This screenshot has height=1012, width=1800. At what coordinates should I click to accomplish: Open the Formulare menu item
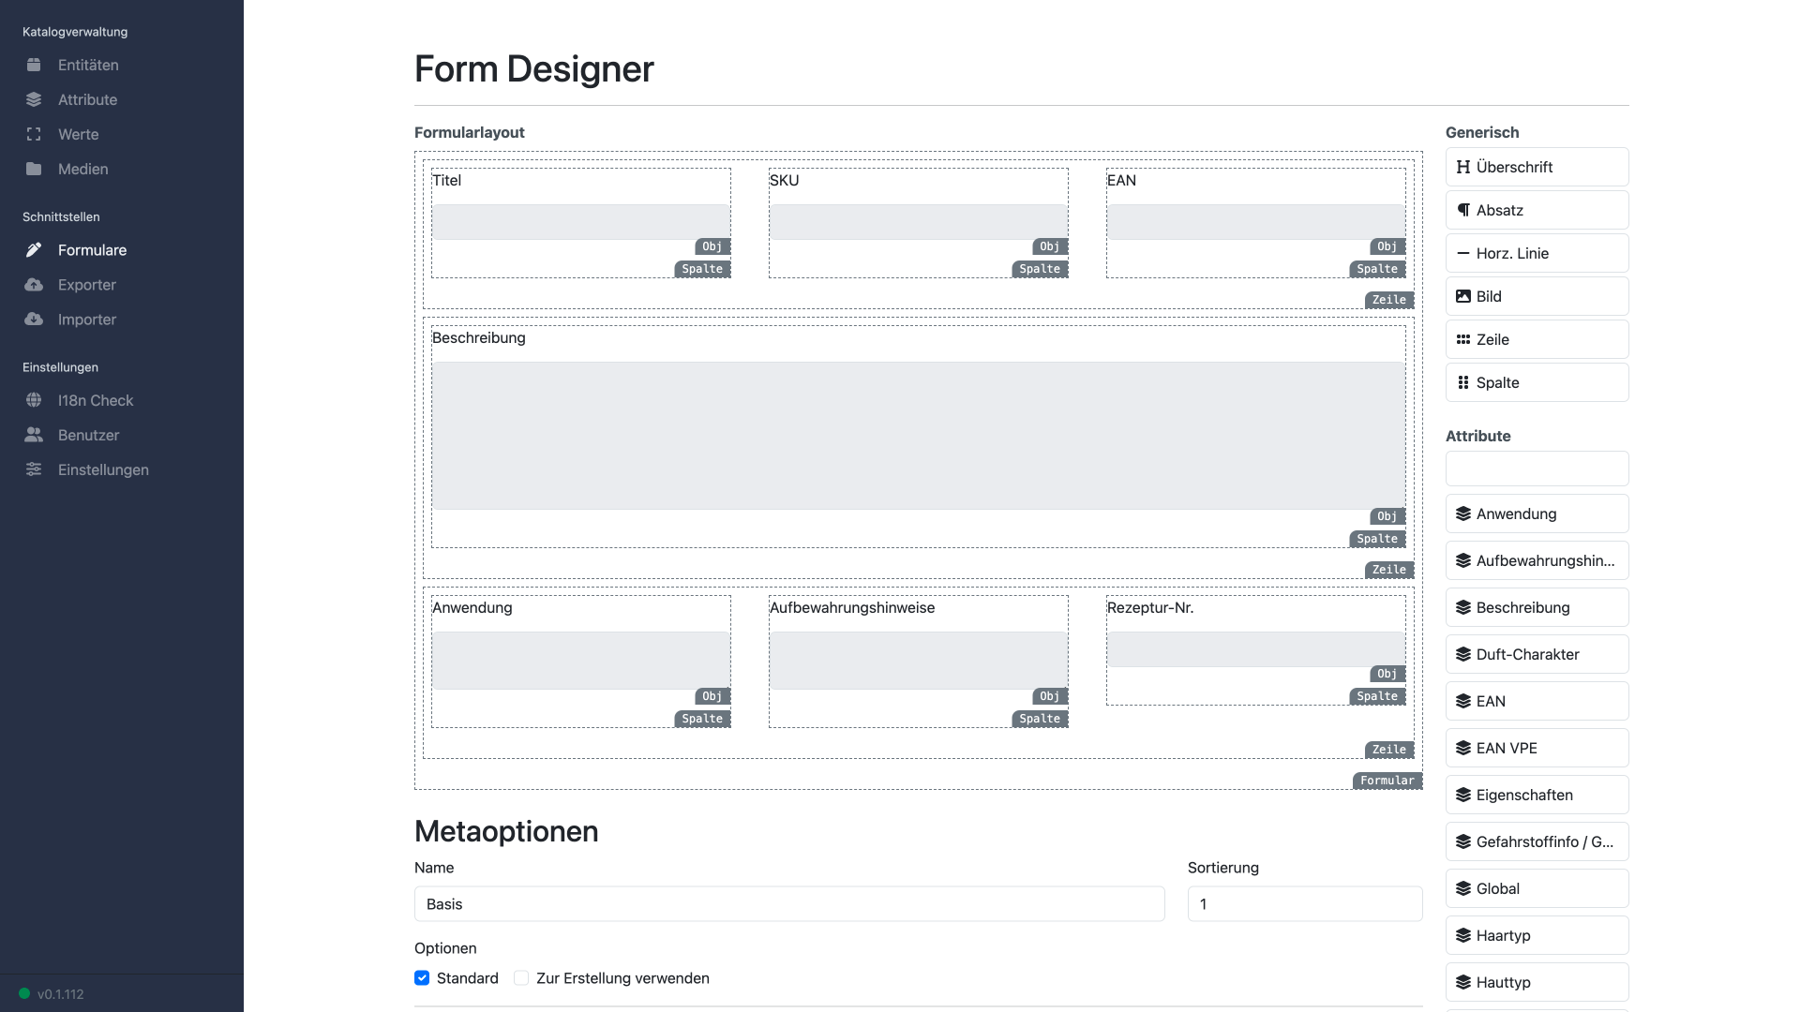(92, 250)
